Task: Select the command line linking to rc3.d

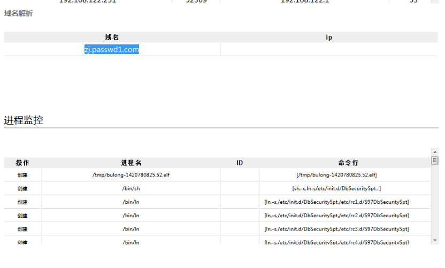Action: point(336,229)
